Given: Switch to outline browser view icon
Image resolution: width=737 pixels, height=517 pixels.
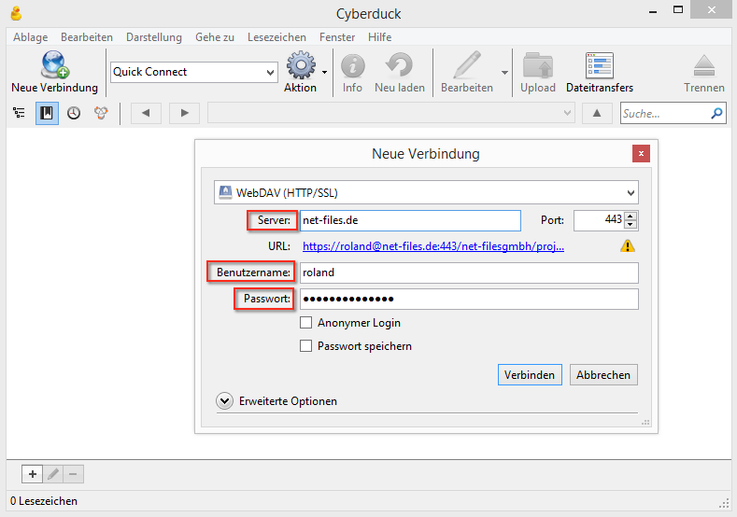Looking at the screenshot, I should [19, 113].
